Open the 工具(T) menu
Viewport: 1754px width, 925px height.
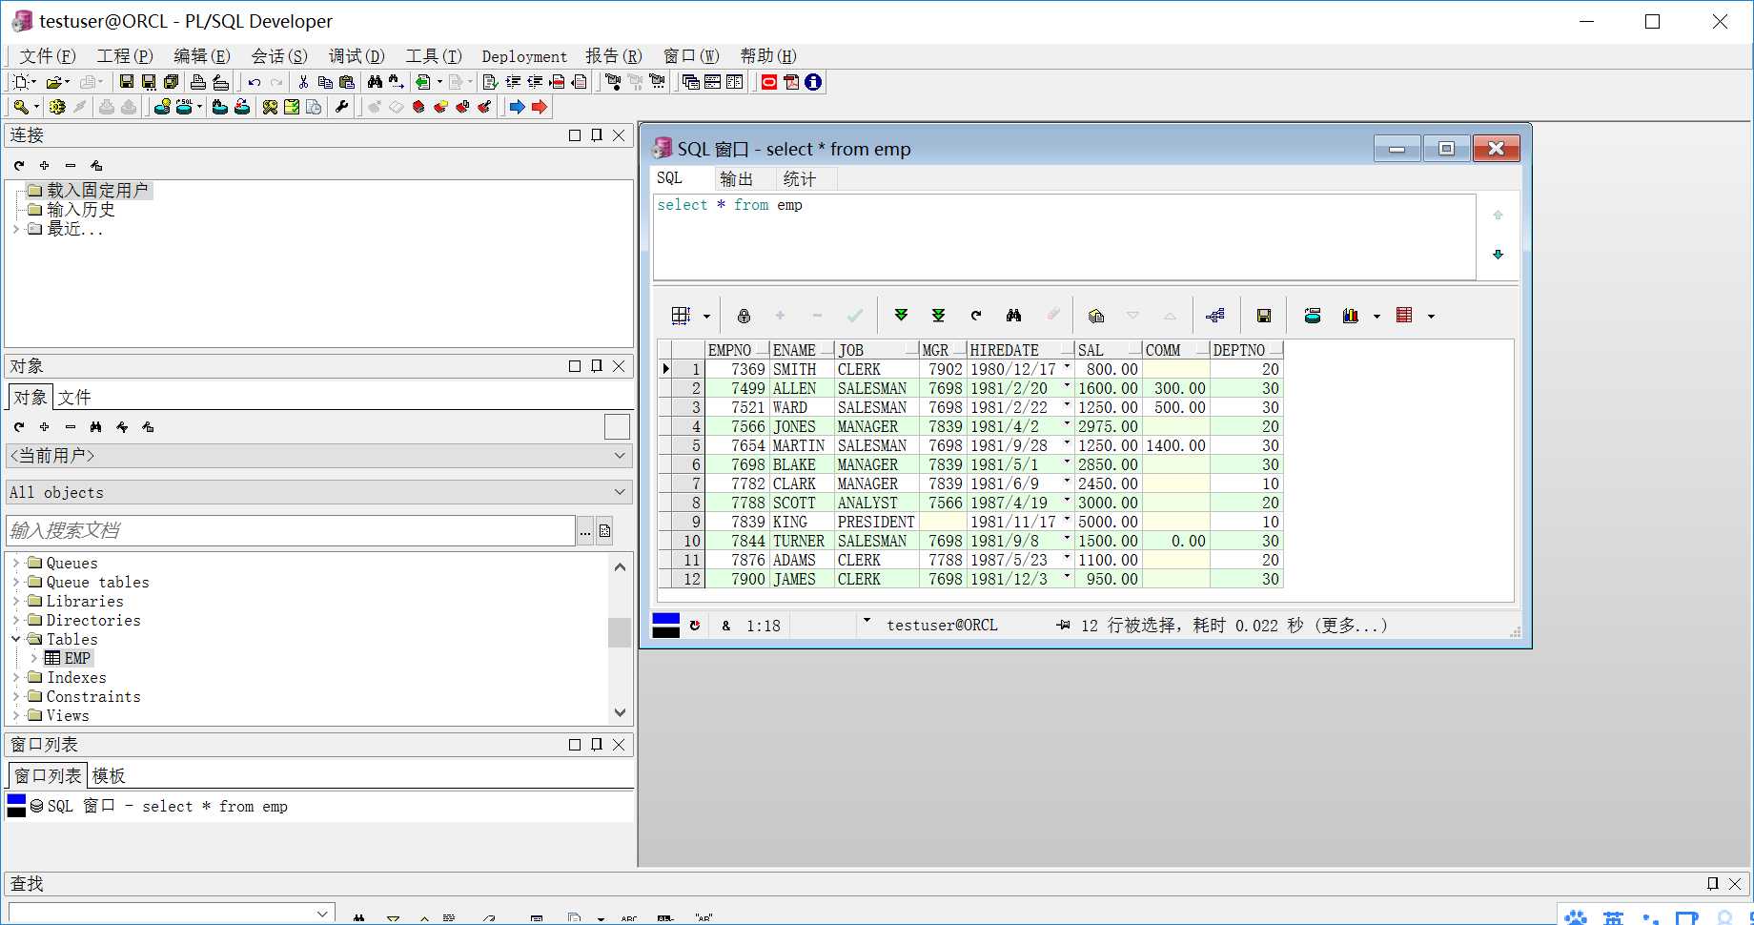click(x=434, y=56)
